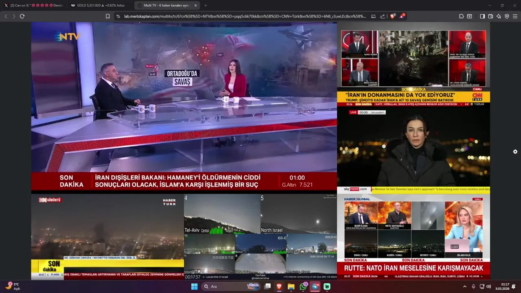Click the 'G.Altın 7.521' ticker value
521x293 pixels.
[x=297, y=185]
